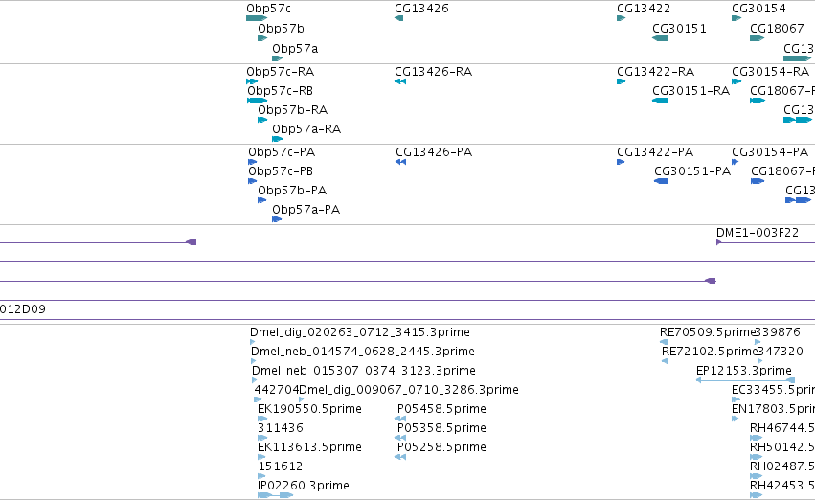The width and height of the screenshot is (815, 500).
Task: Select the Obp57c gene label
Action: point(269,9)
